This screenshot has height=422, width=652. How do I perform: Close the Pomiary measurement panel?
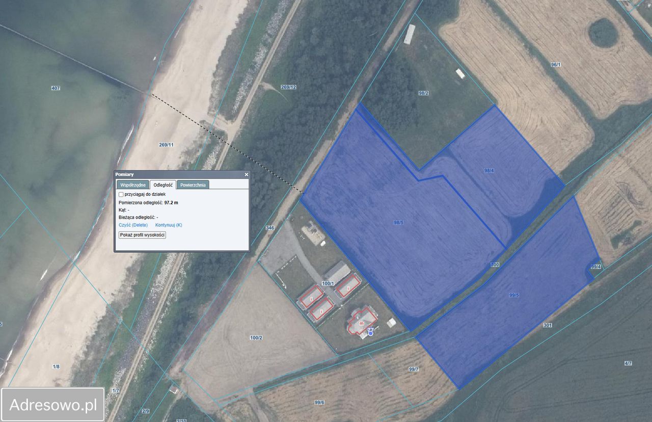(247, 174)
